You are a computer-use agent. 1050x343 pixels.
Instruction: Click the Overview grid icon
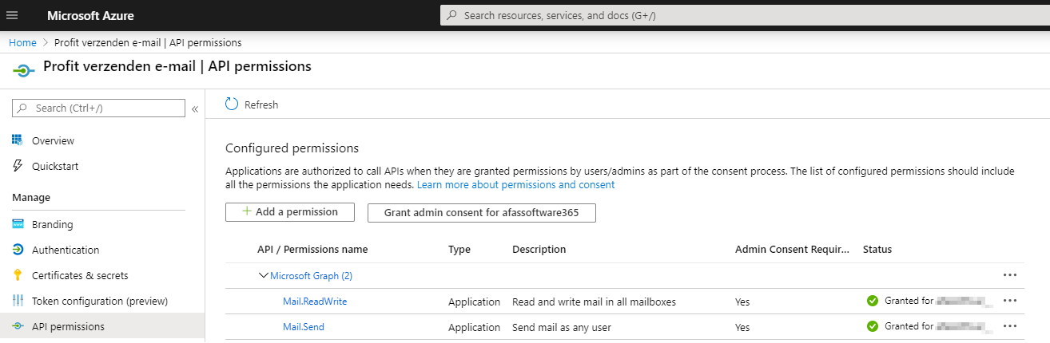point(18,140)
